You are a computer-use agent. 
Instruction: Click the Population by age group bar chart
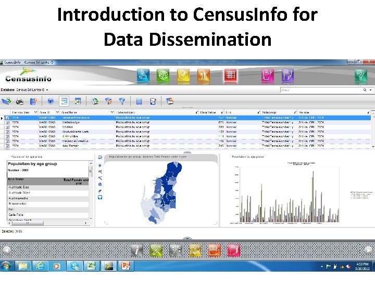(x=289, y=195)
